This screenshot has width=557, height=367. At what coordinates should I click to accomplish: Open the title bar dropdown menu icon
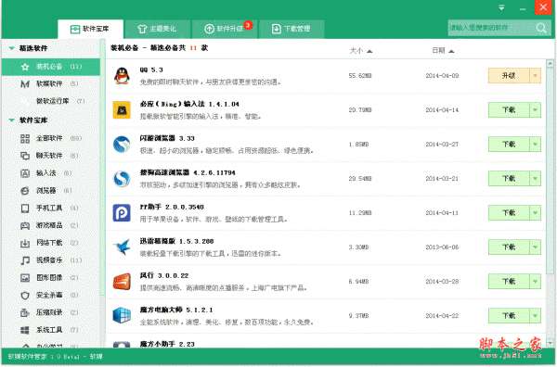pyautogui.click(x=501, y=7)
